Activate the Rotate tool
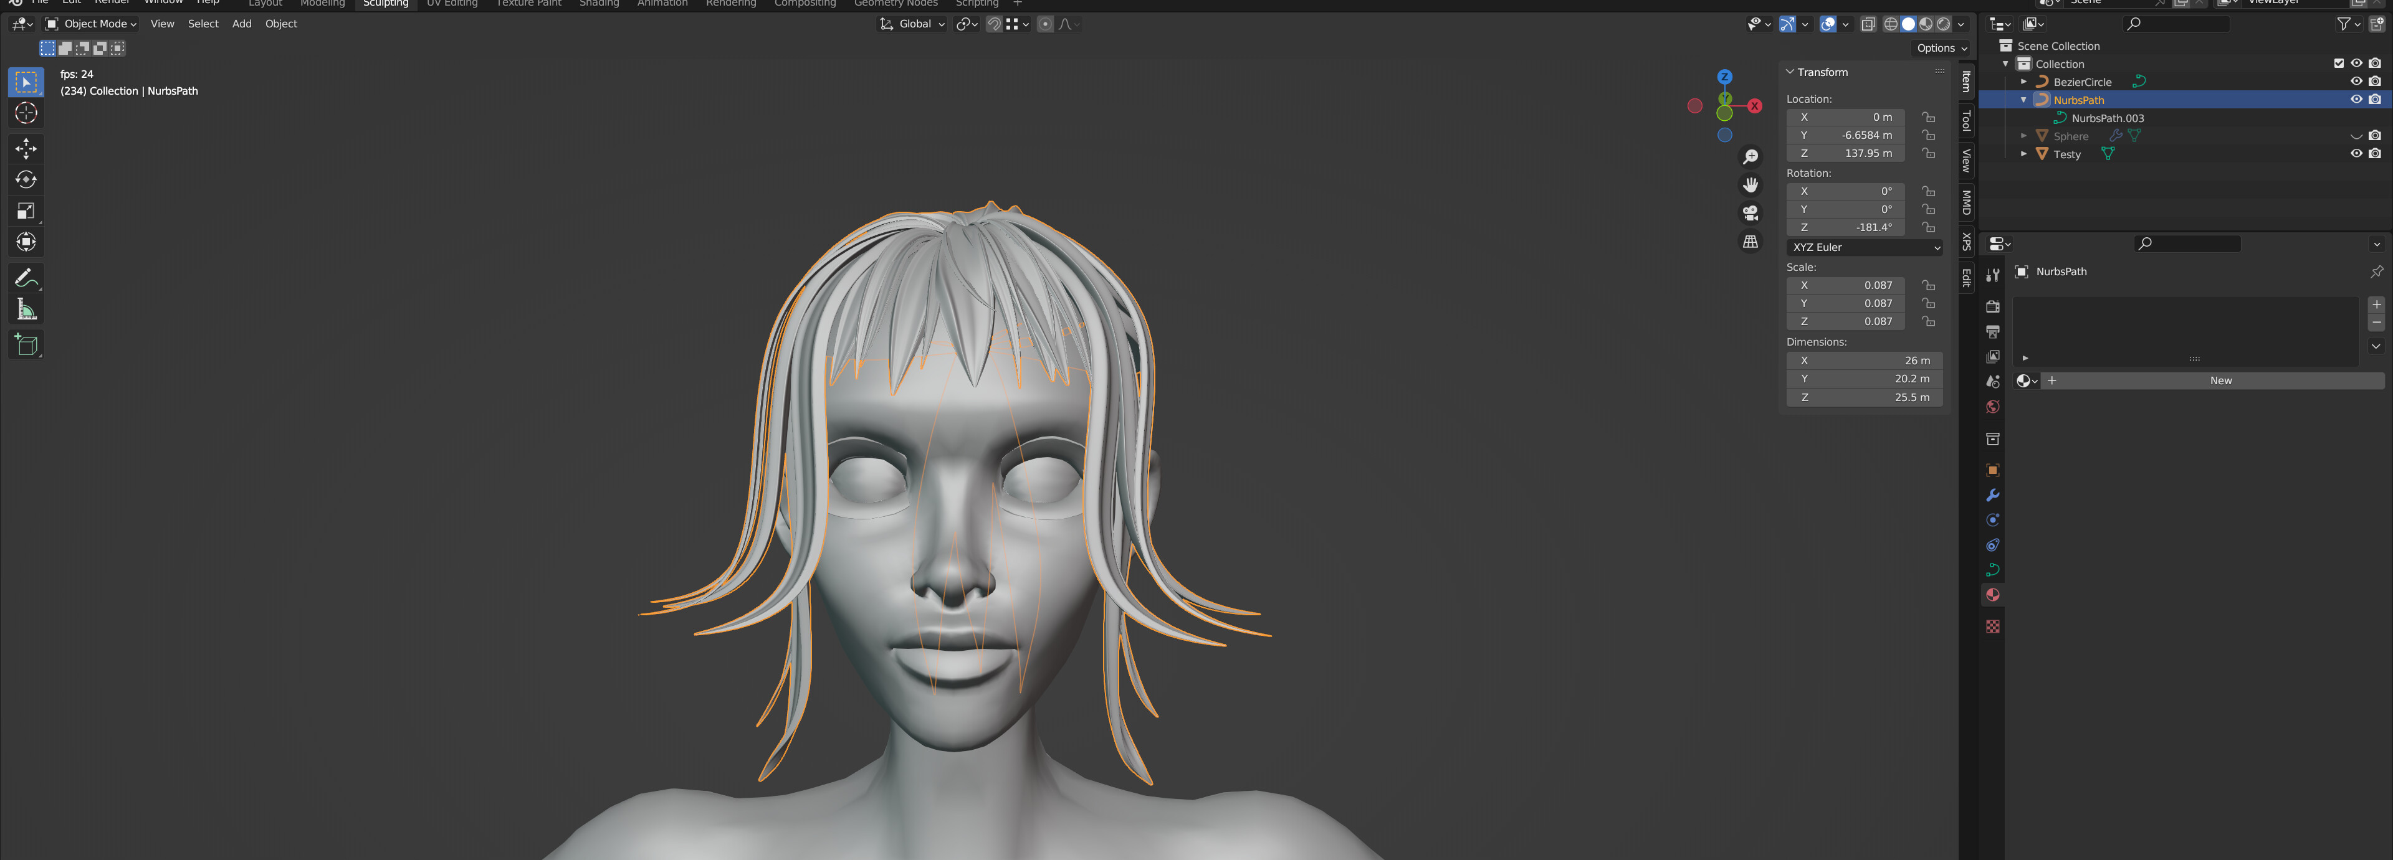 (x=26, y=180)
